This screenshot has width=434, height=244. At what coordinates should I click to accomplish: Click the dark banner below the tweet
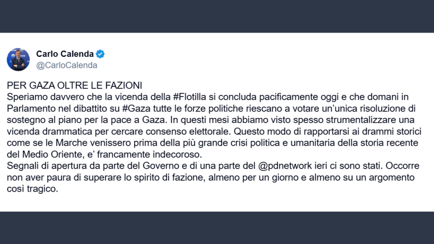tap(217, 227)
